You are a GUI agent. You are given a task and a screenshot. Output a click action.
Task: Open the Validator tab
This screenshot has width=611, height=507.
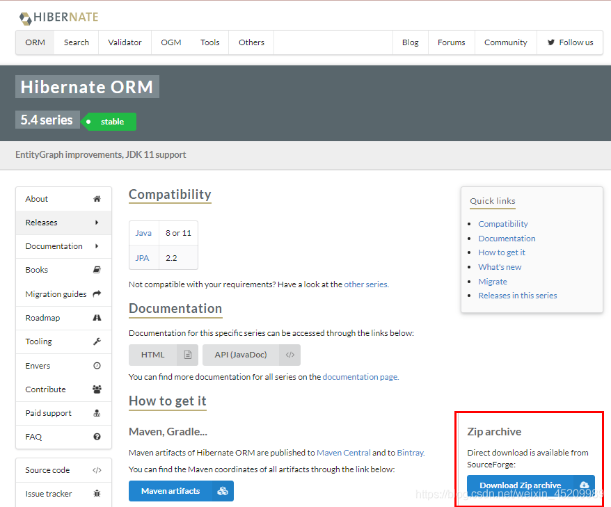(125, 42)
